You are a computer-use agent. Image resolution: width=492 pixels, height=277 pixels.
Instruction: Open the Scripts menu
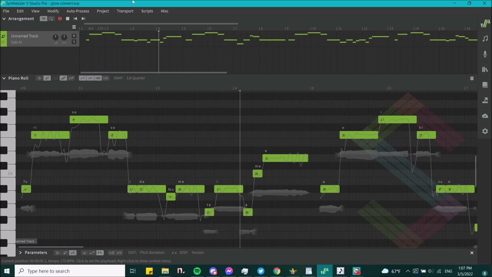pyautogui.click(x=147, y=11)
